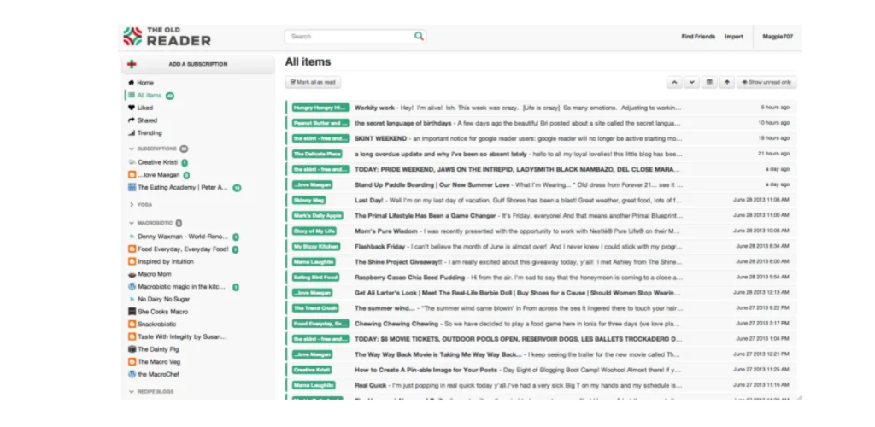The height and width of the screenshot is (427, 875).
Task: Click the unread badge beside The Eating Academy
Action: point(237,188)
